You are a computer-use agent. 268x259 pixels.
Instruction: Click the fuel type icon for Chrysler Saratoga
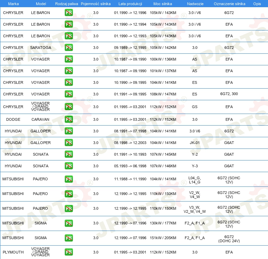tap(69, 48)
